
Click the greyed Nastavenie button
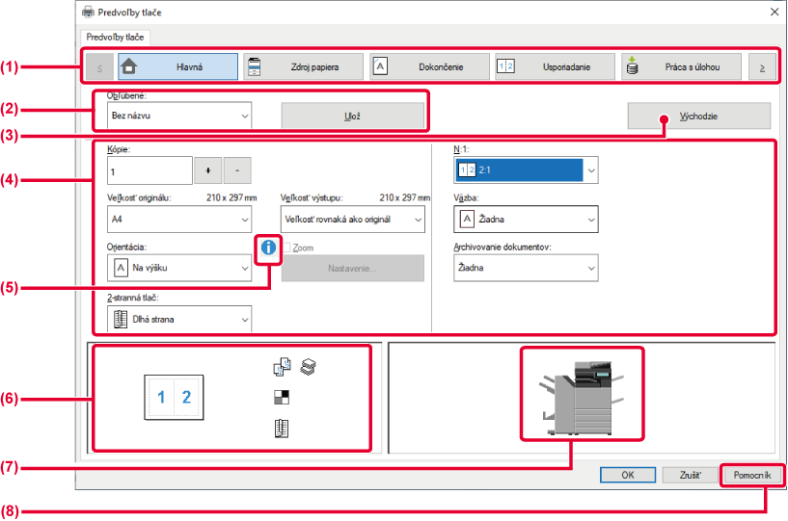[x=352, y=268]
